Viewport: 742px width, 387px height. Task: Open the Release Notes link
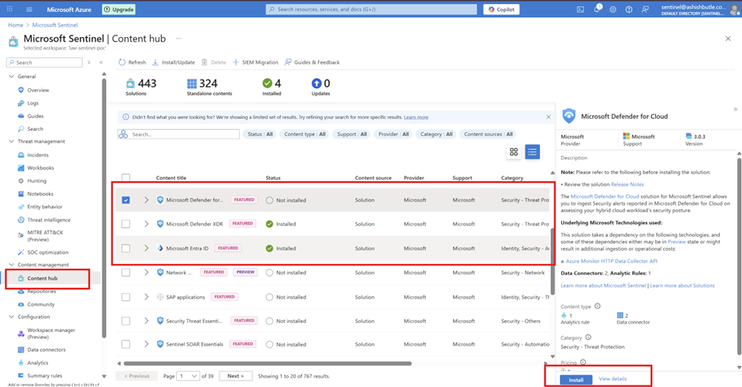(x=627, y=184)
